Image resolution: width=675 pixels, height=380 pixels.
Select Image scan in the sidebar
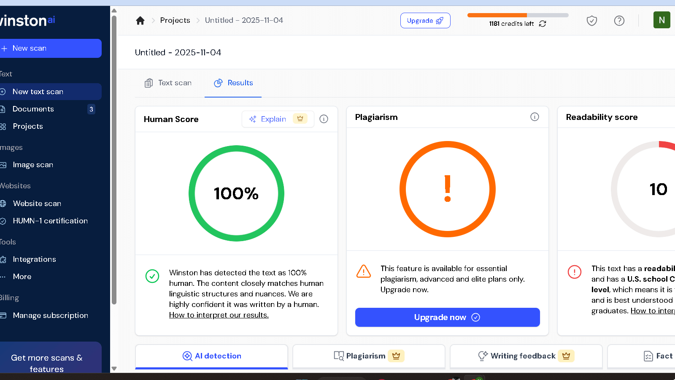[x=33, y=165]
